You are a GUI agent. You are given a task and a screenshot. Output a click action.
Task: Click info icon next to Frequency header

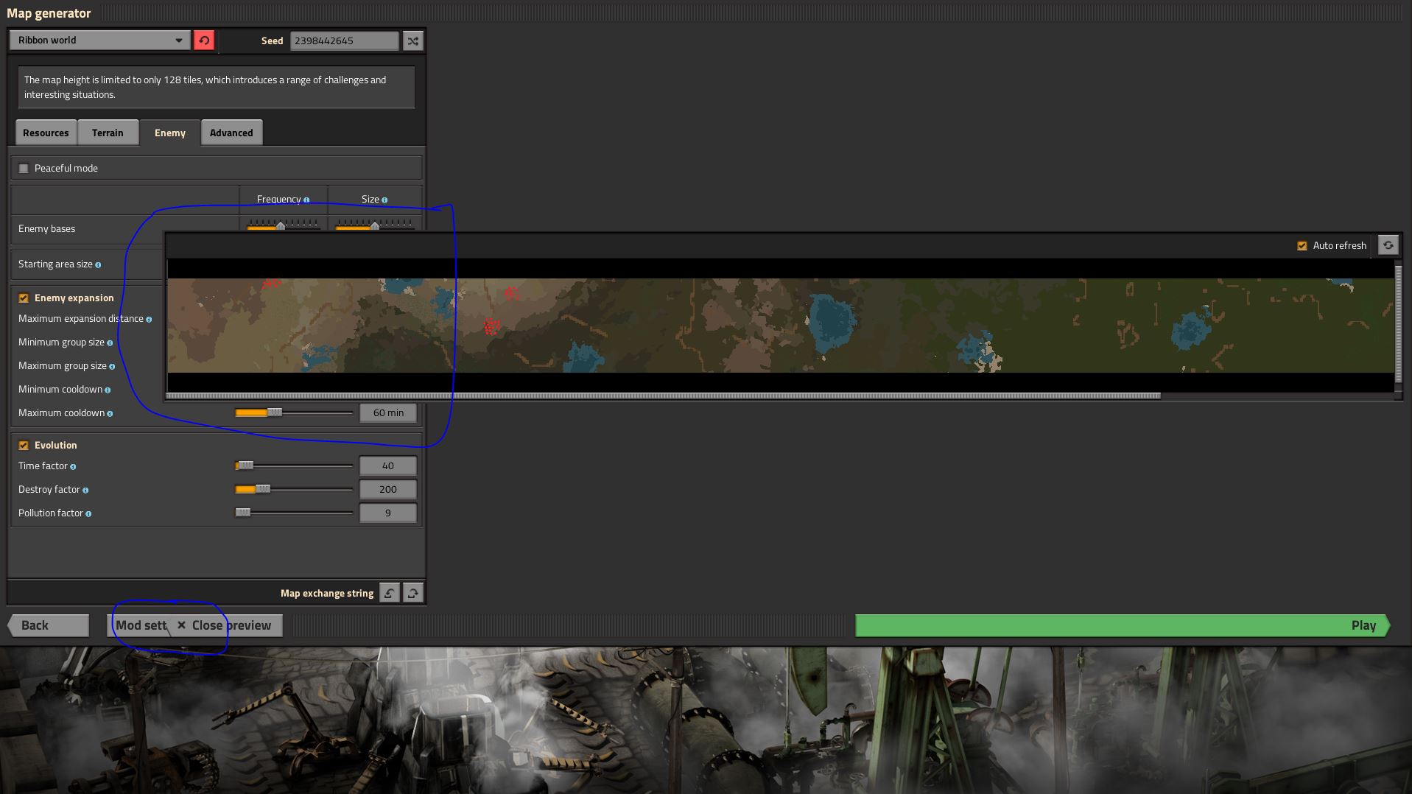pos(306,200)
